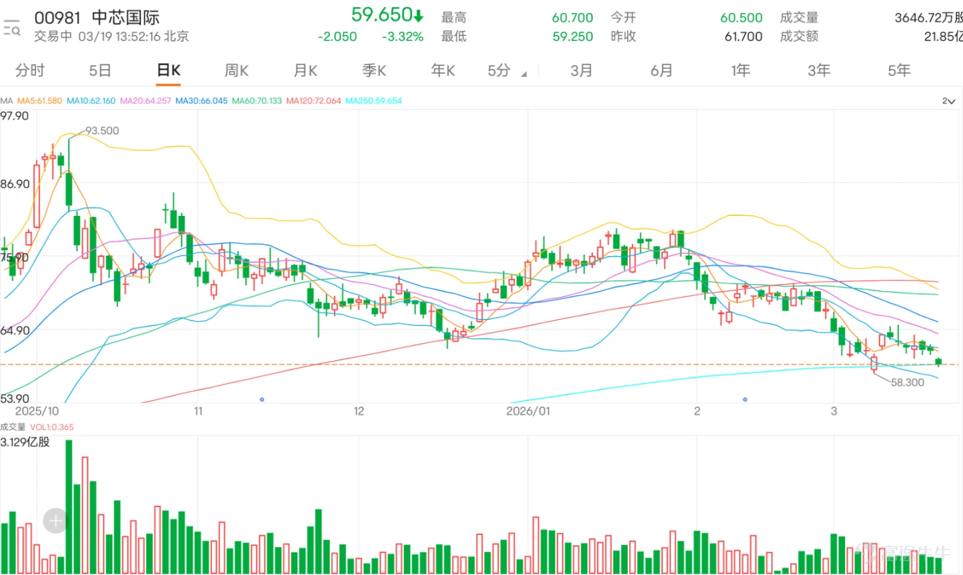The height and width of the screenshot is (575, 963).
Task: Choose the 6月 time range
Action: (661, 70)
